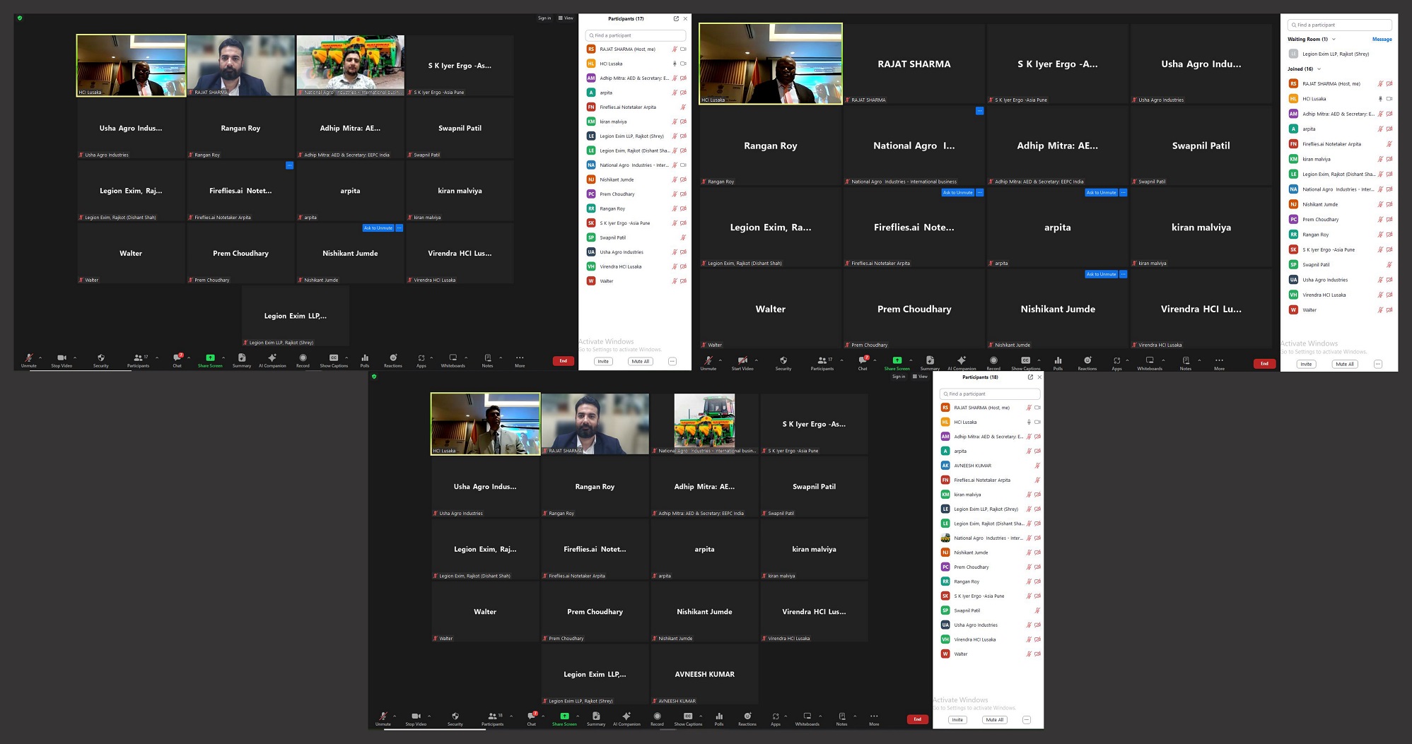Click End meeting in top-right Zoom window
Image resolution: width=1412 pixels, height=744 pixels.
click(1264, 364)
